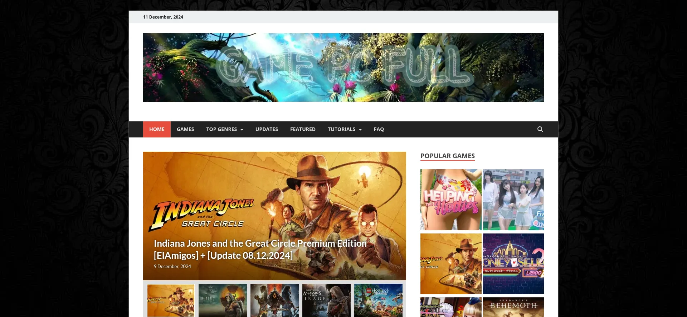
Task: Select the Featured menu item
Action: [303, 129]
